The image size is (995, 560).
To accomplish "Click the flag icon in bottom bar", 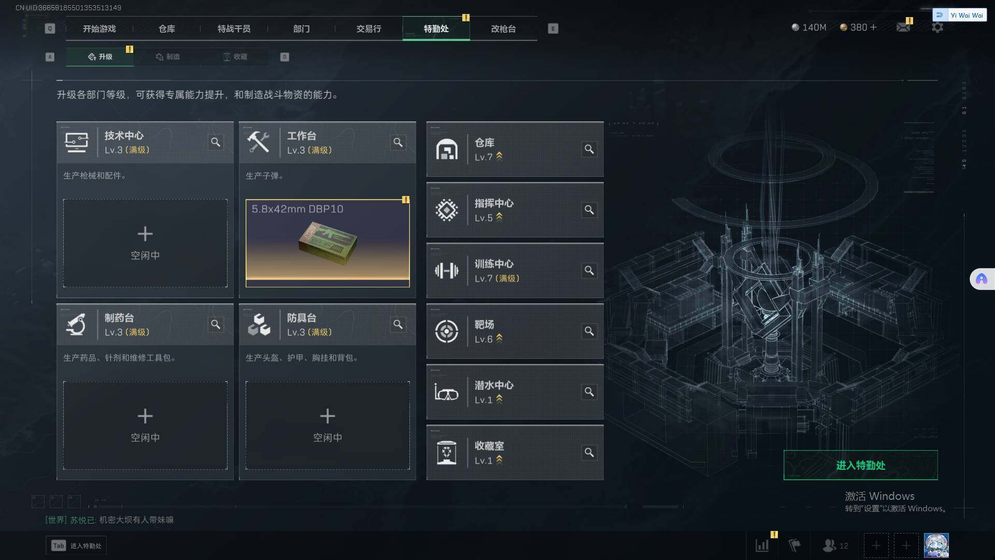I will [x=794, y=545].
